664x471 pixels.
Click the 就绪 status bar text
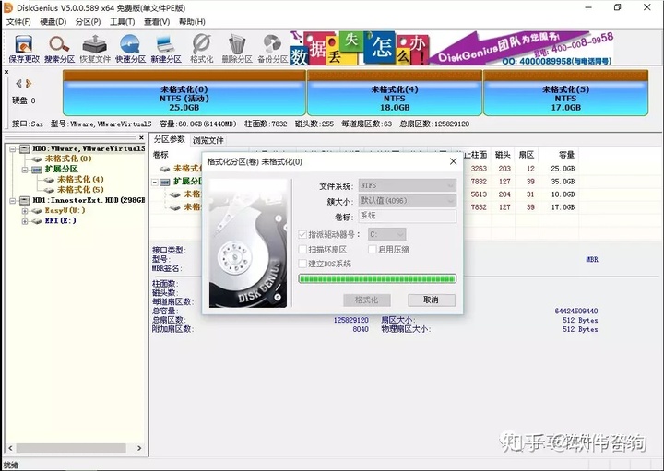pos(11,465)
